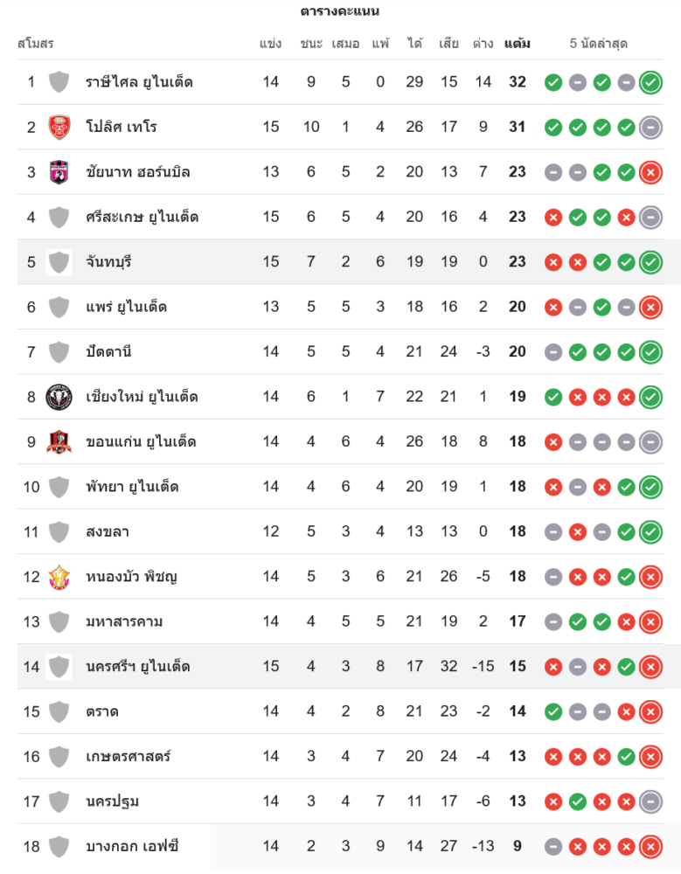Viewport: 681px width, 874px height.
Task: Click the Khon Kaen United club logo
Action: (59, 441)
